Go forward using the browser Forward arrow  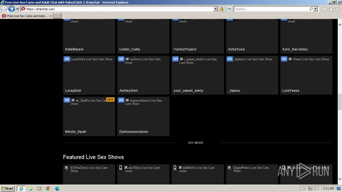pyautogui.click(x=11, y=9)
